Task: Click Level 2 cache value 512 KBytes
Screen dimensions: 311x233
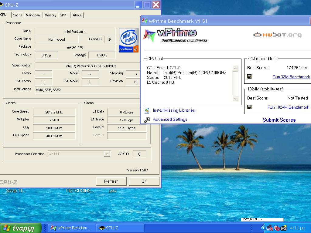Action: point(127,128)
